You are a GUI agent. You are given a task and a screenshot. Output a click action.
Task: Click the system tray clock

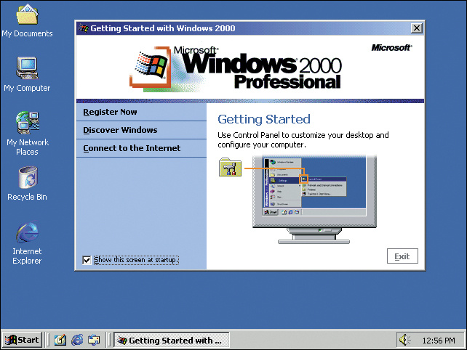tap(439, 341)
